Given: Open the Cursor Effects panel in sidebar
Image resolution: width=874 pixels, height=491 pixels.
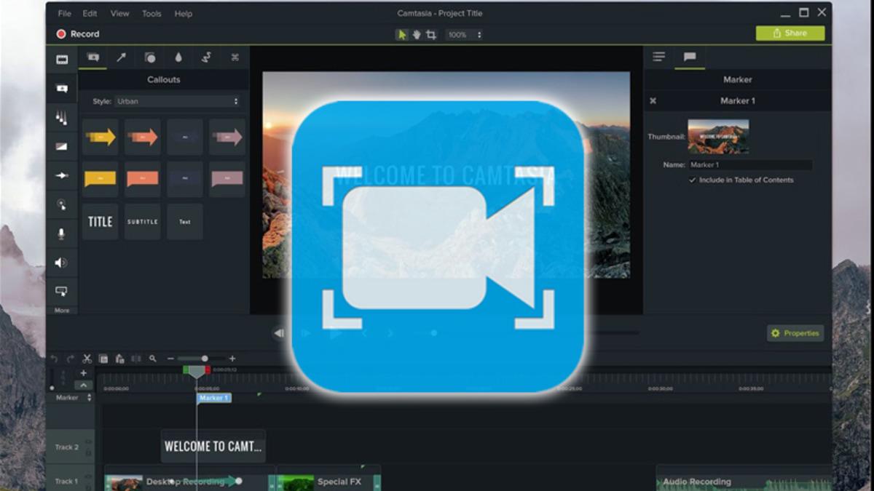Looking at the screenshot, I should (62, 204).
